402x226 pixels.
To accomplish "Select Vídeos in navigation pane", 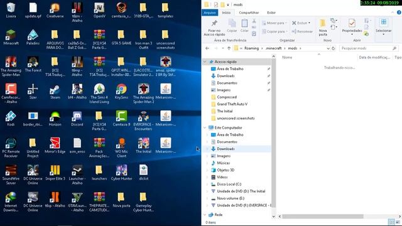I will (222, 177).
